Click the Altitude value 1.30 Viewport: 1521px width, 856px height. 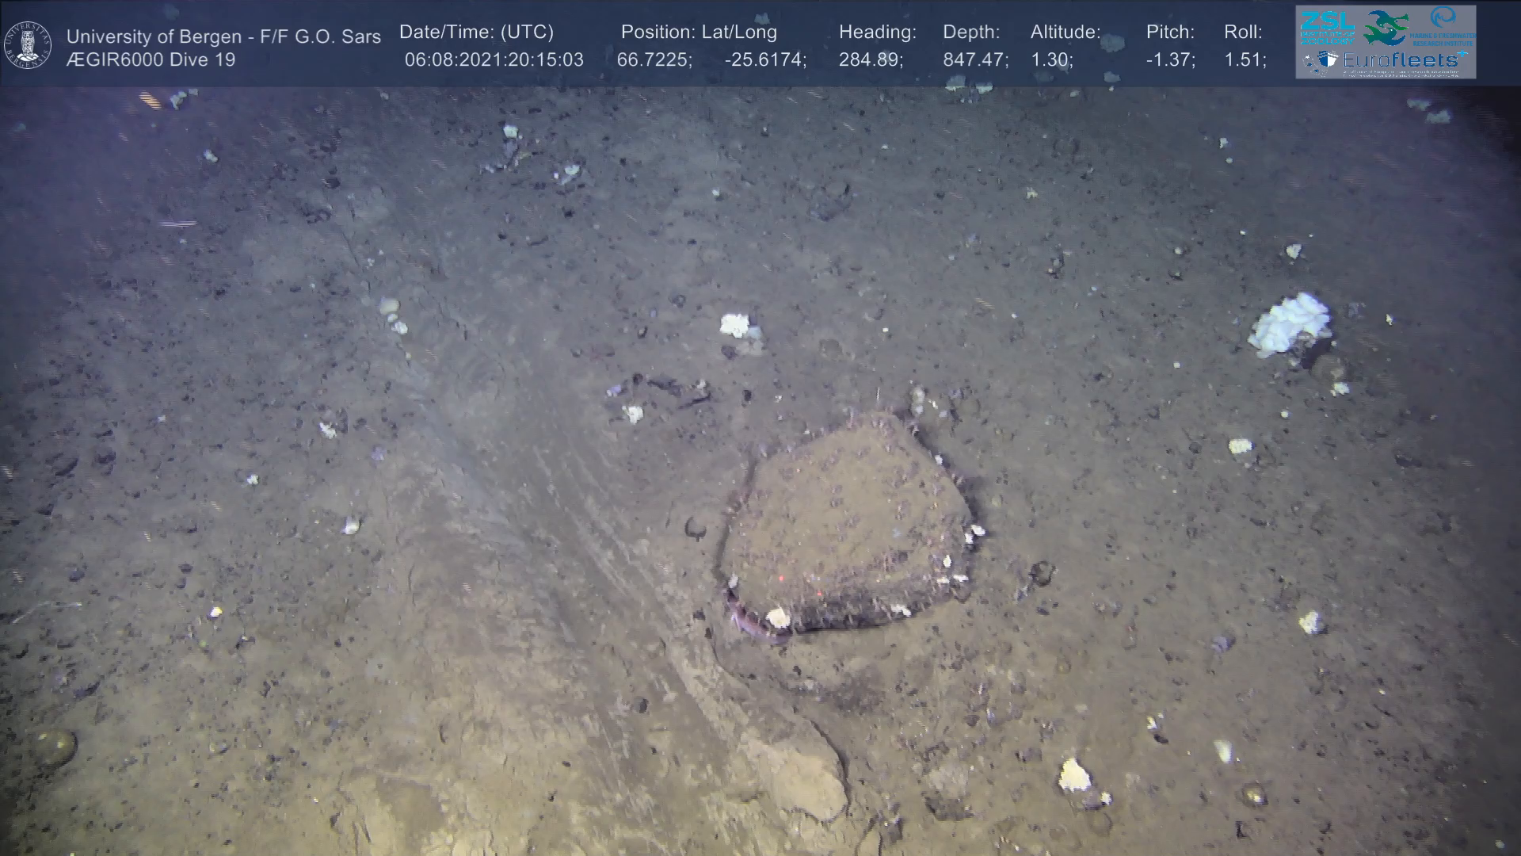(1051, 60)
